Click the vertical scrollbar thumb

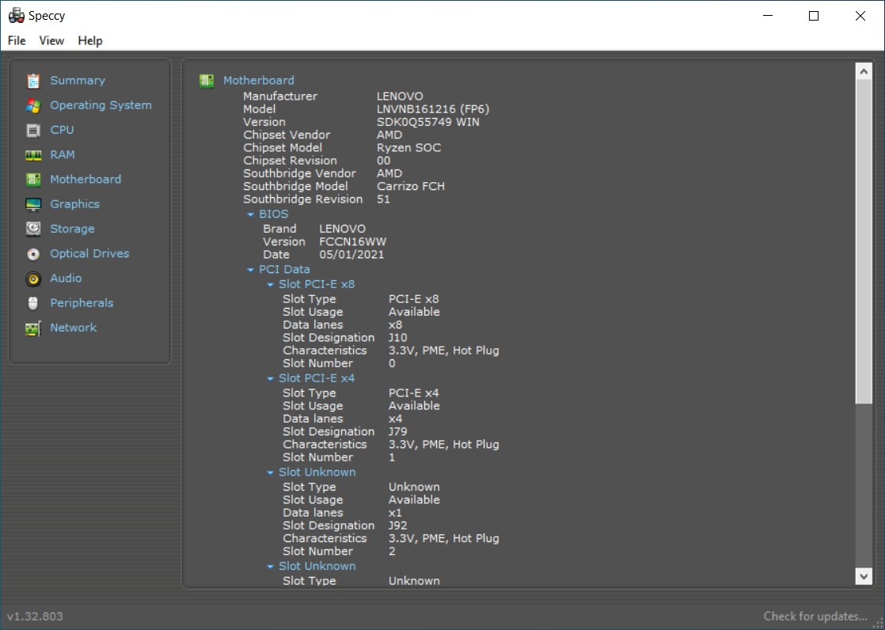(864, 241)
